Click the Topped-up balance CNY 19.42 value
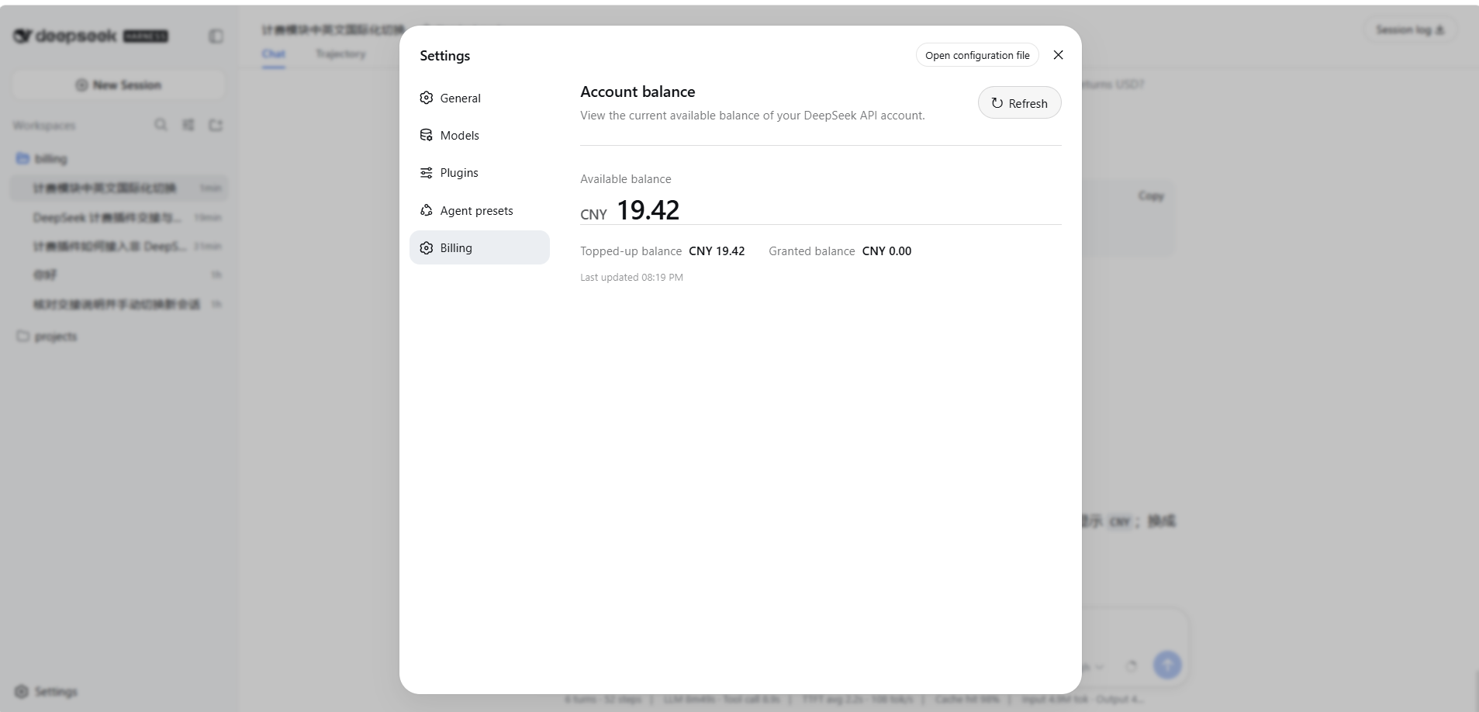Screen dimensions: 1479x712 tap(717, 251)
